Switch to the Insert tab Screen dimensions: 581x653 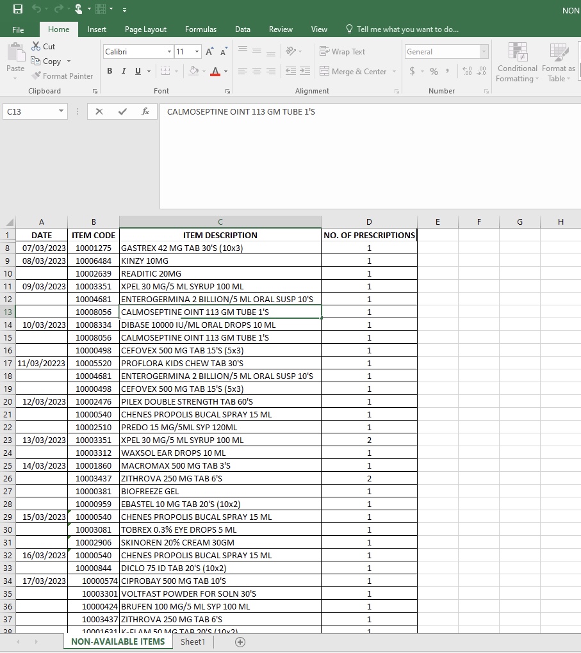tap(97, 29)
